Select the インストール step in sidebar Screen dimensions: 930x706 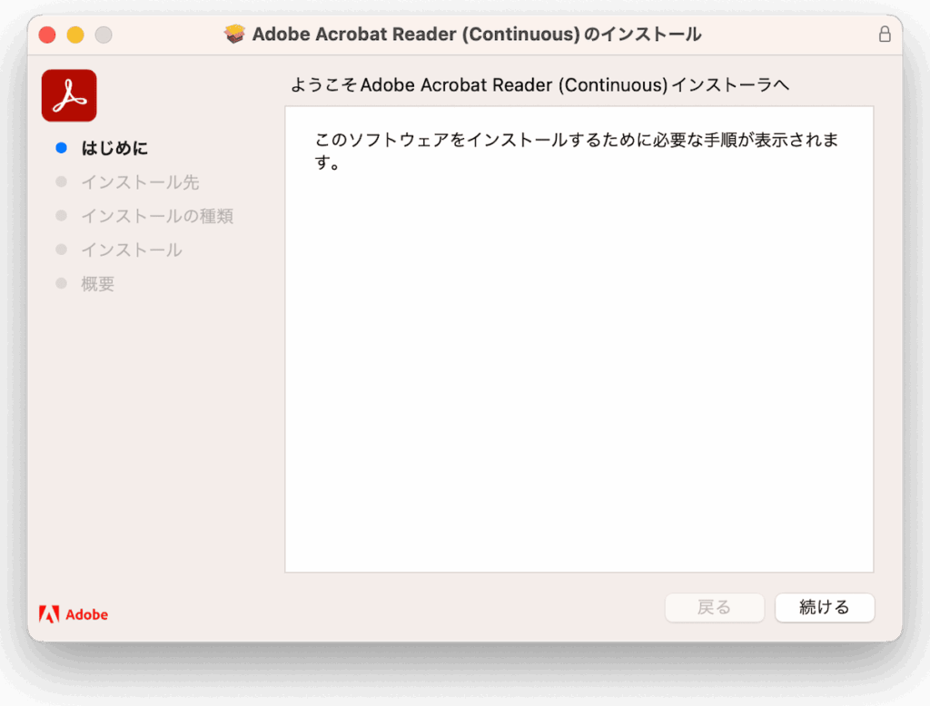click(x=132, y=250)
